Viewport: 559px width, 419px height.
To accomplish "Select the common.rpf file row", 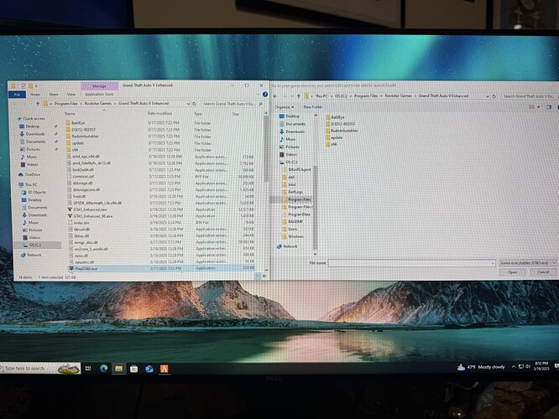I will 160,176.
